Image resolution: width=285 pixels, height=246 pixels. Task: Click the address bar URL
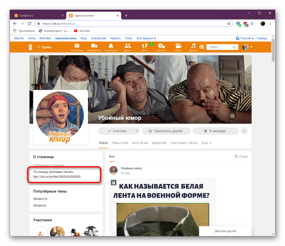58,23
